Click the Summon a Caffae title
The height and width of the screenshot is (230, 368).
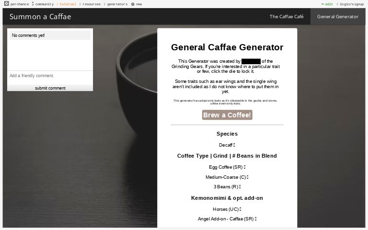coord(40,17)
